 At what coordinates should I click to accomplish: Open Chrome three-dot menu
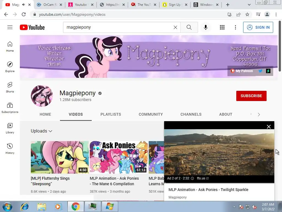pos(276,14)
